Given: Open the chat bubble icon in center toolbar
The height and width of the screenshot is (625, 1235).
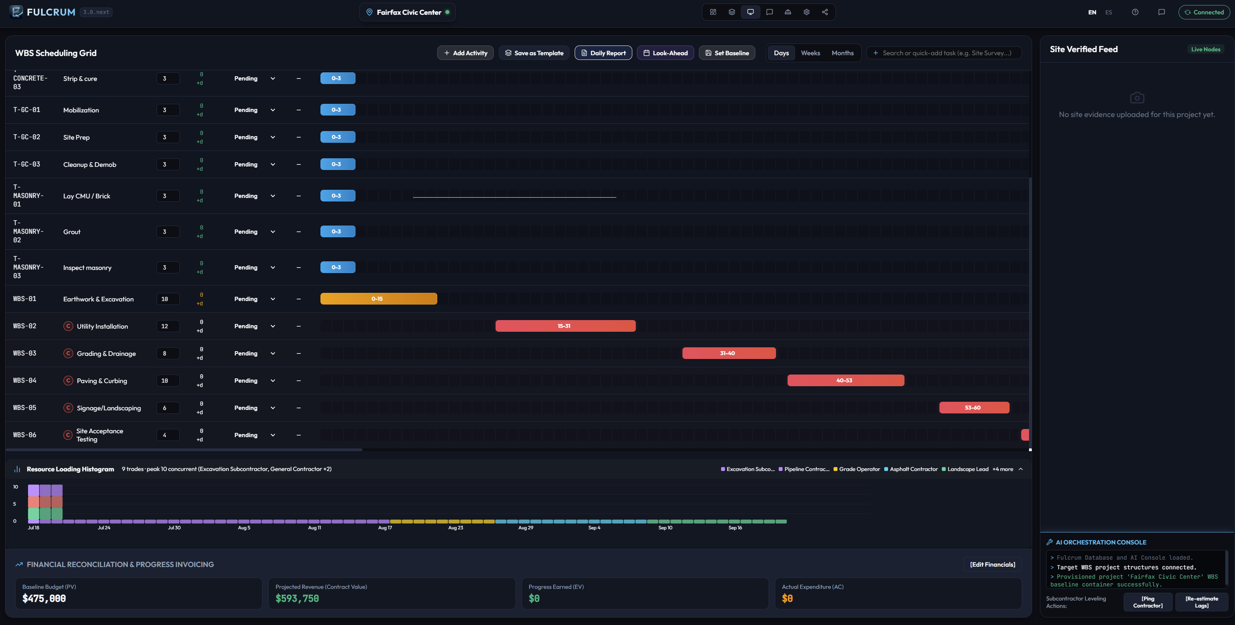Looking at the screenshot, I should [769, 12].
